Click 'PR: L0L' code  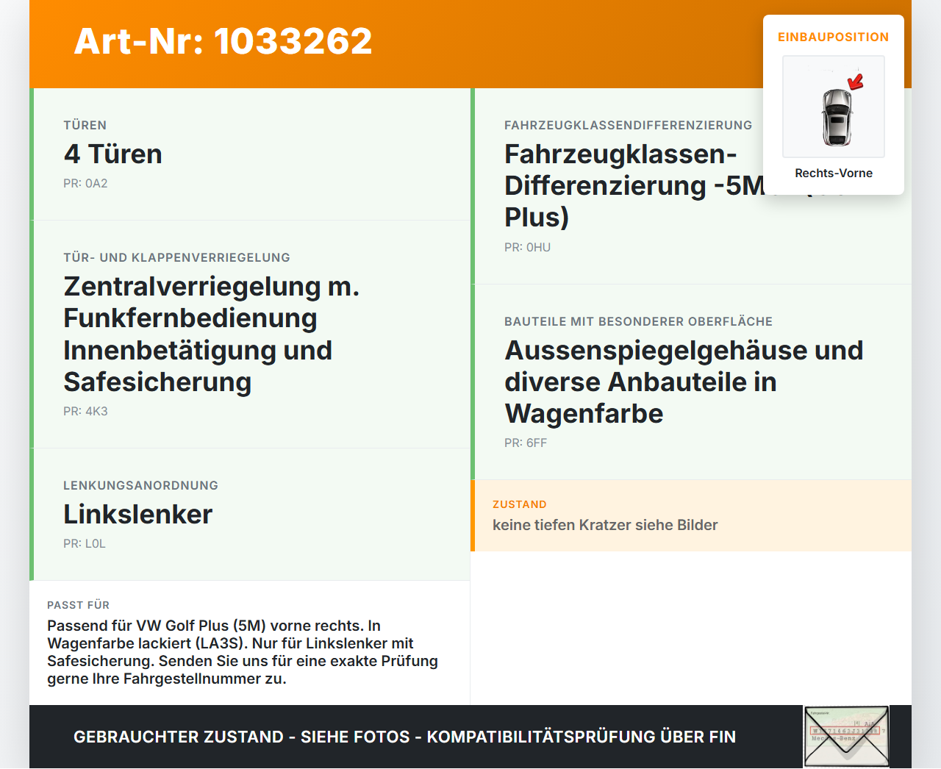click(x=85, y=543)
